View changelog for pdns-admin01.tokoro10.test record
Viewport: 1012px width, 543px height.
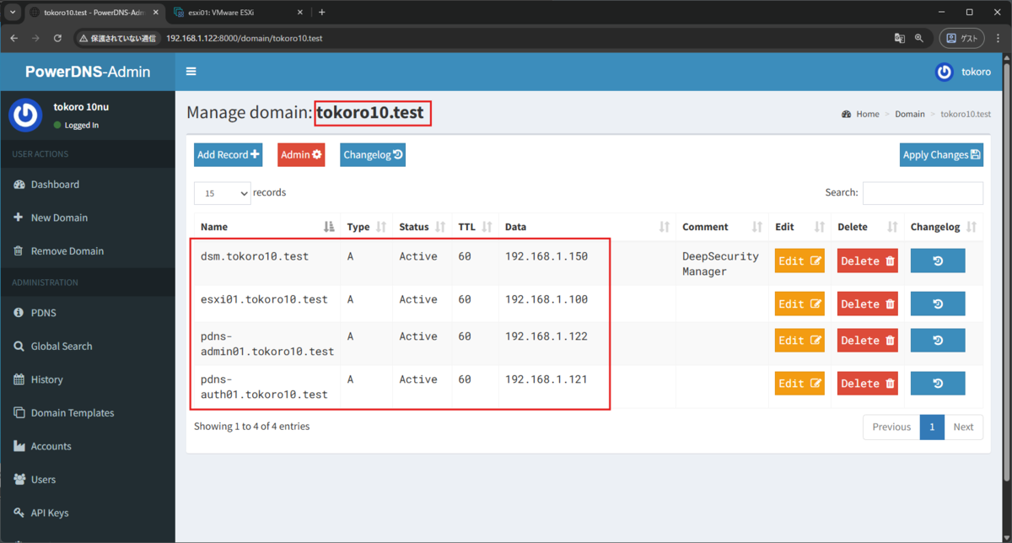tap(938, 341)
